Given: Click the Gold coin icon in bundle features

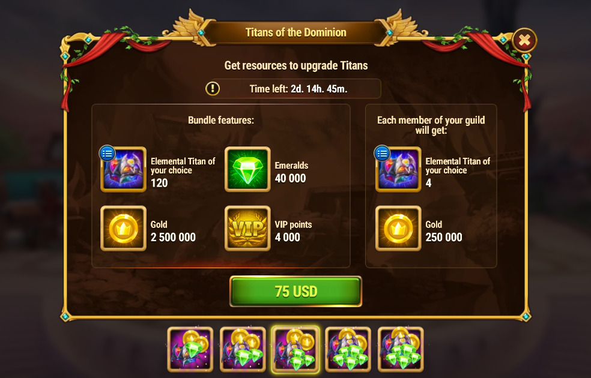Looking at the screenshot, I should 123,229.
